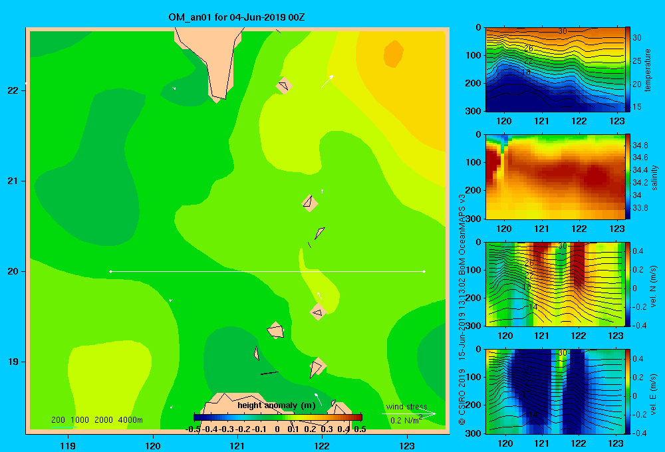Click the main map latitude label 21
The width and height of the screenshot is (665, 452).
pos(13,181)
